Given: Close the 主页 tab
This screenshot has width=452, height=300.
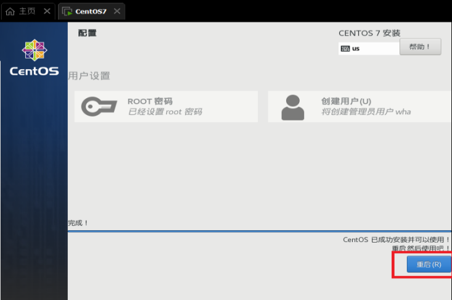Looking at the screenshot, I should (47, 11).
